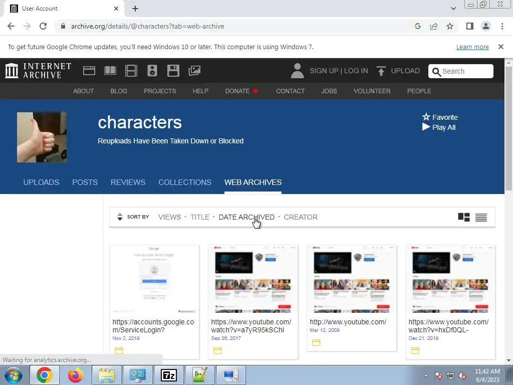Open the Jobs menu item
513x385 pixels.
329,91
